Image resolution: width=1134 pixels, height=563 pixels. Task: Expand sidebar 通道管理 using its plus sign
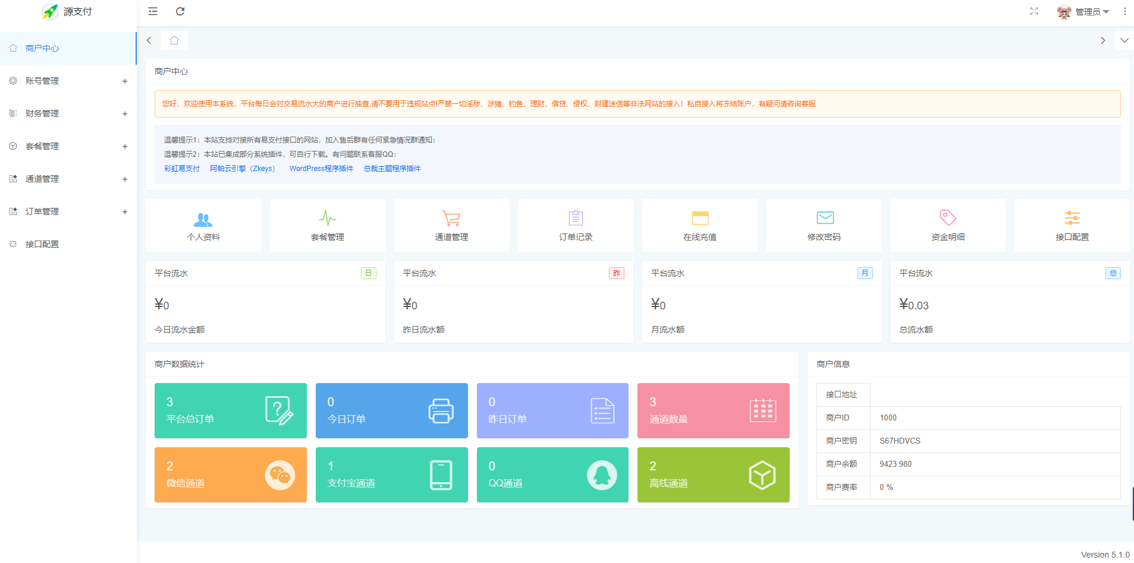(x=125, y=179)
